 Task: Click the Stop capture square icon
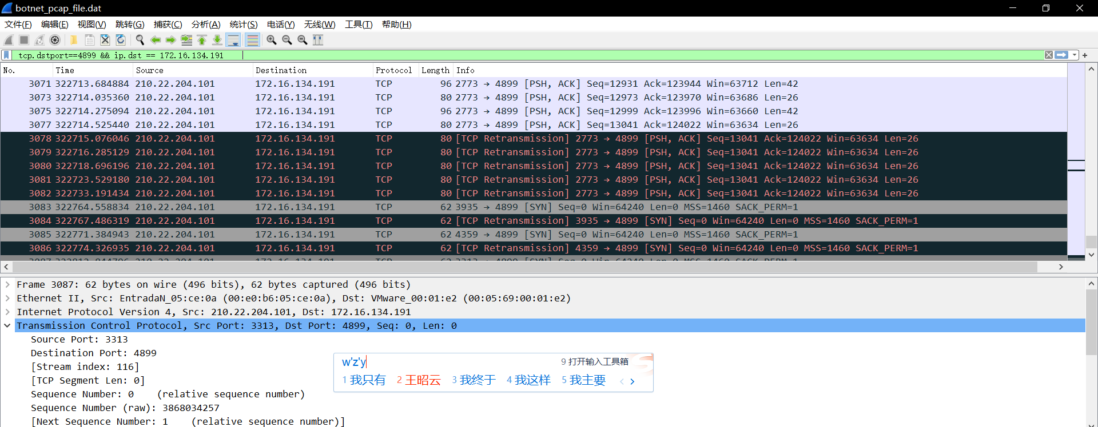[24, 40]
